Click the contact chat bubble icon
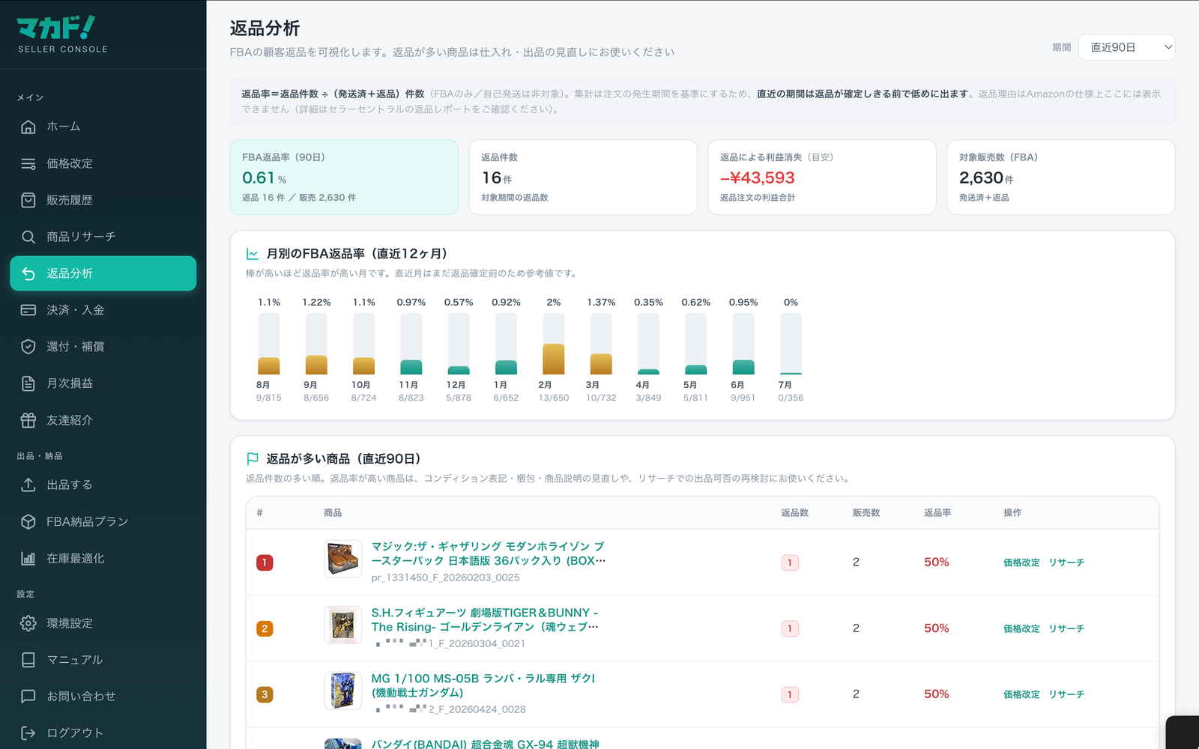 point(28,697)
